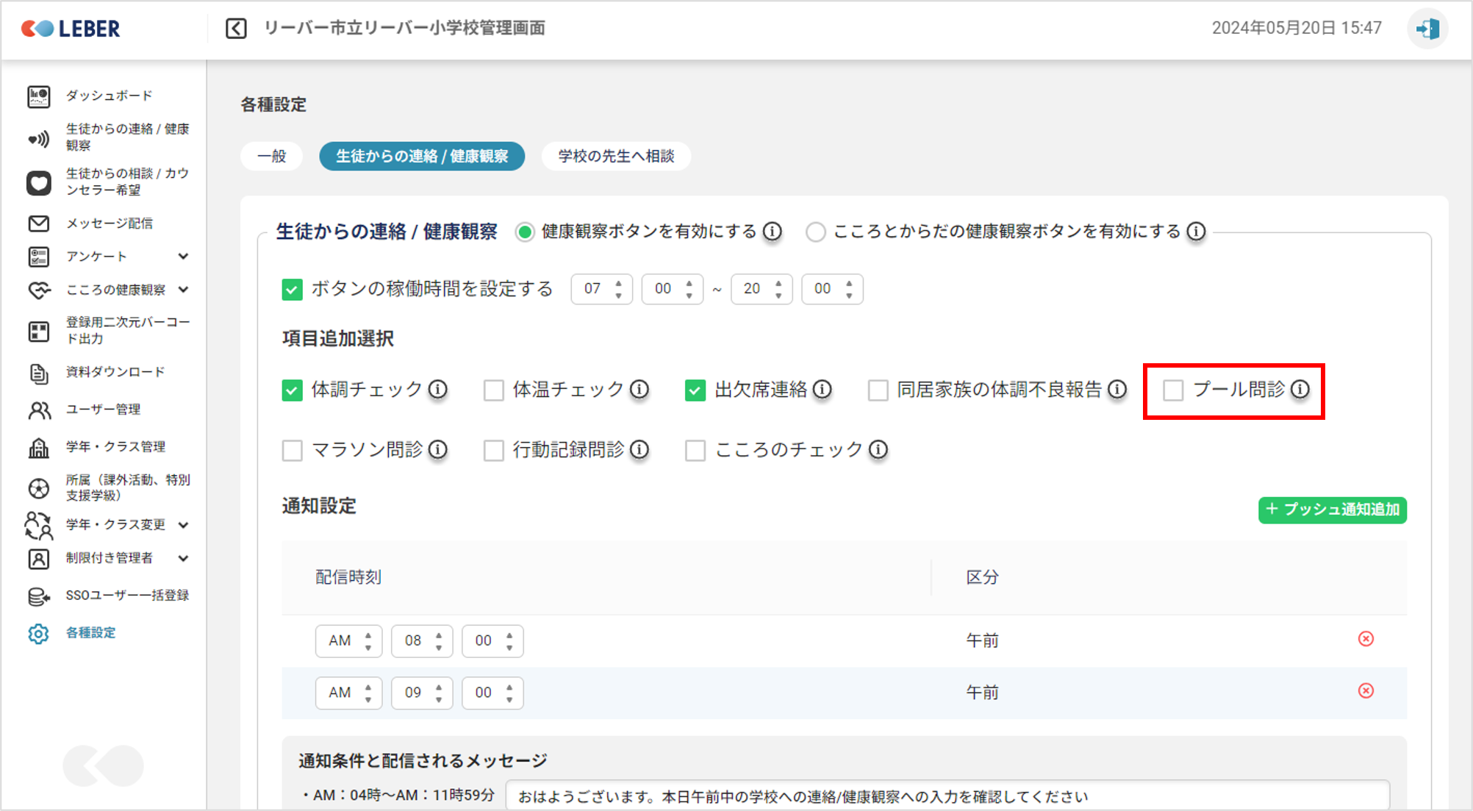Expand 制限付き管理者 sidebar section
Screen dimensions: 1473x811
pos(183,558)
